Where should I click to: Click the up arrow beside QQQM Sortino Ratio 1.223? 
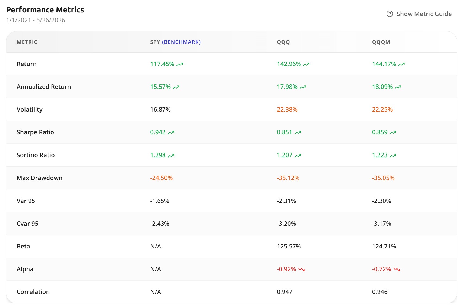pyautogui.click(x=393, y=155)
